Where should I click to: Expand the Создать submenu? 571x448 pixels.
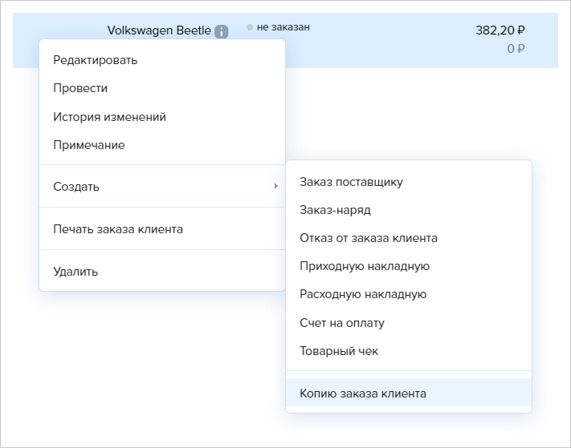point(161,187)
